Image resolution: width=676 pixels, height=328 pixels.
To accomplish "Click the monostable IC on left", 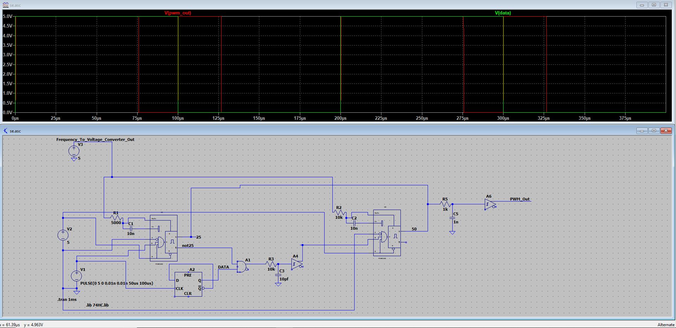I will click(x=164, y=238).
